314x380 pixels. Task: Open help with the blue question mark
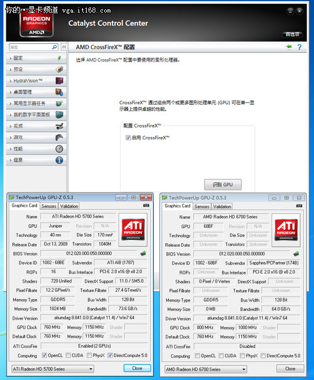pyautogui.click(x=300, y=47)
